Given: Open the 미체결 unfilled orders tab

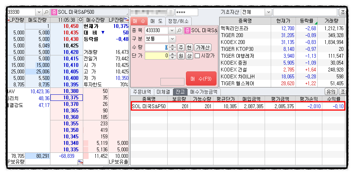Looking at the screenshot, I should click(x=163, y=92).
